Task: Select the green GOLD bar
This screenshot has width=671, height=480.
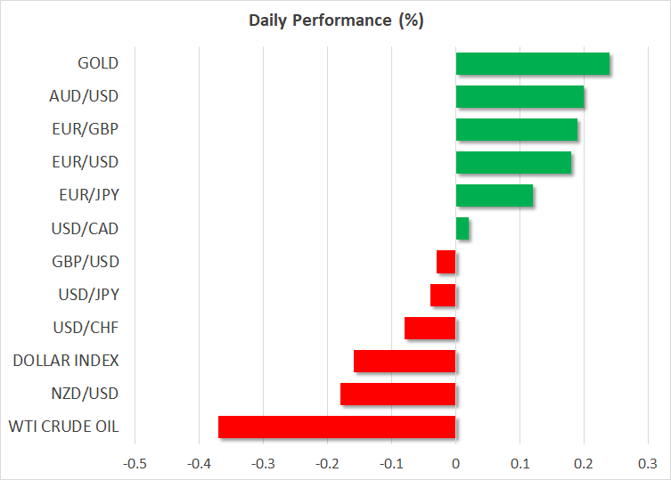Action: 532,63
